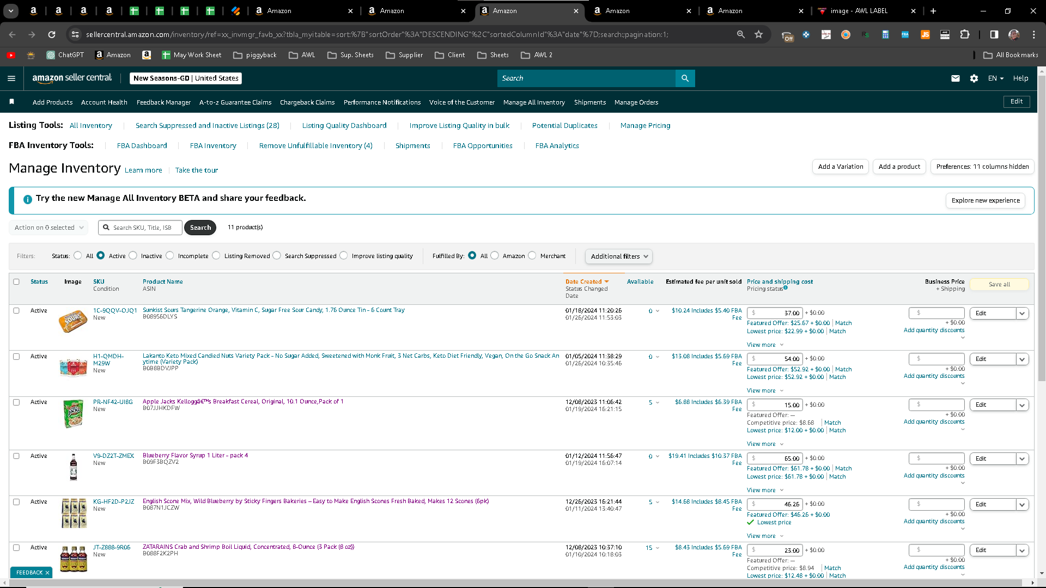
Task: Click the 'Explore new experience' button
Action: [986, 200]
